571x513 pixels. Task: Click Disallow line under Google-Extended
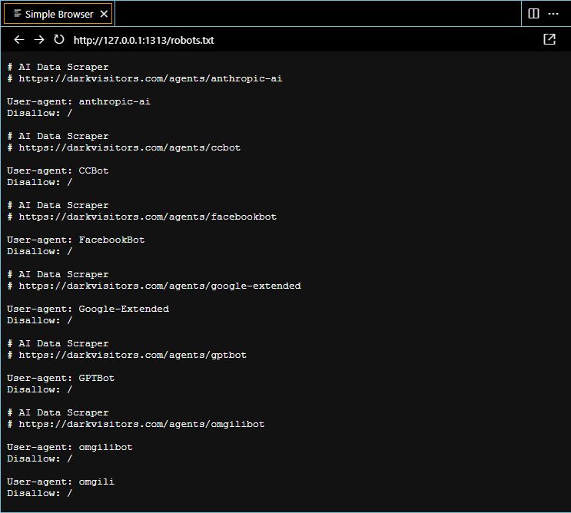pyautogui.click(x=40, y=320)
